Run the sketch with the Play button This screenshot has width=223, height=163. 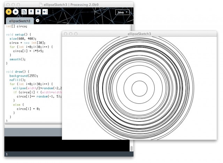8,12
